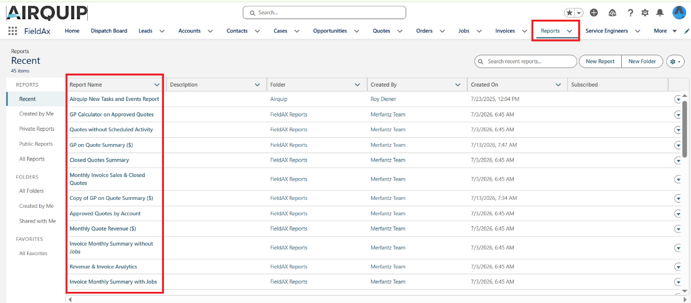Go to the Dispatch Board tab
This screenshot has height=303, width=691.
109,31
